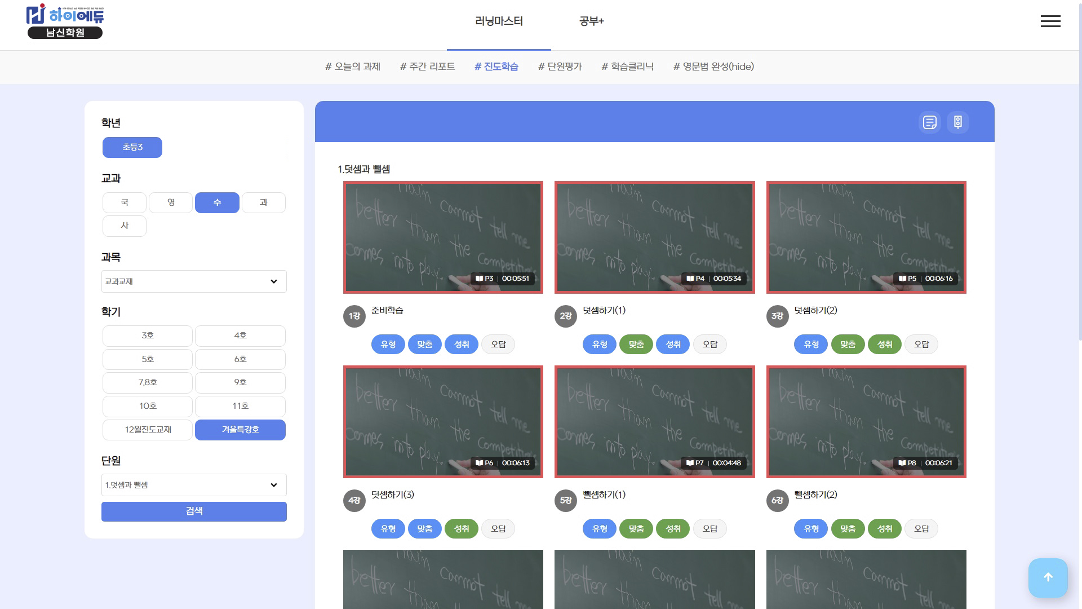Select subject 수

[217, 202]
